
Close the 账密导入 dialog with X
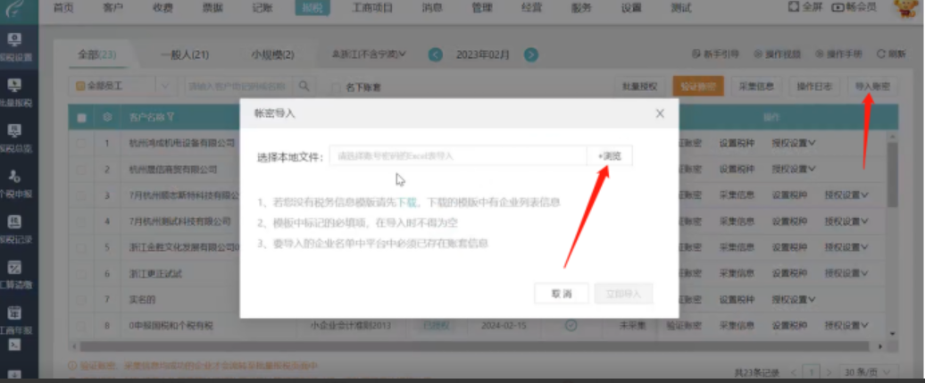point(660,113)
